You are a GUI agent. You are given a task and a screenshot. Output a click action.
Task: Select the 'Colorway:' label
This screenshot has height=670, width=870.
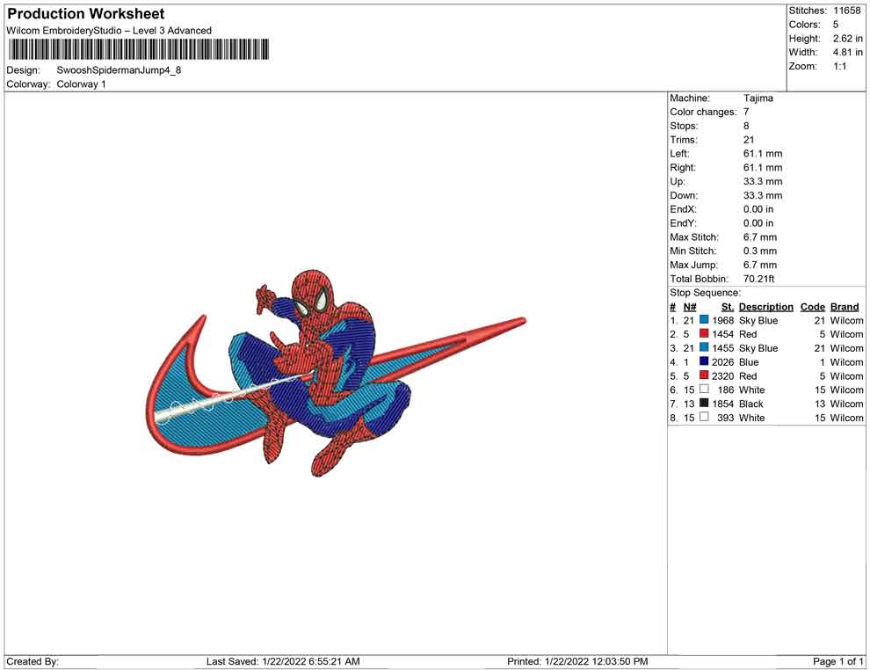(28, 84)
